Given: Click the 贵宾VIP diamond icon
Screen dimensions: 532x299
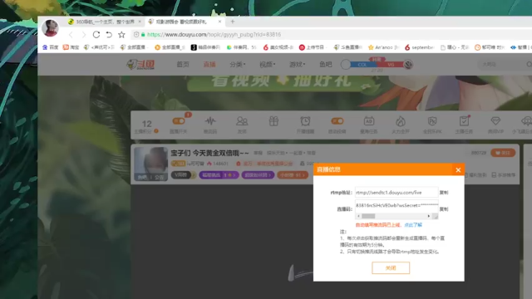Looking at the screenshot, I should coord(495,121).
